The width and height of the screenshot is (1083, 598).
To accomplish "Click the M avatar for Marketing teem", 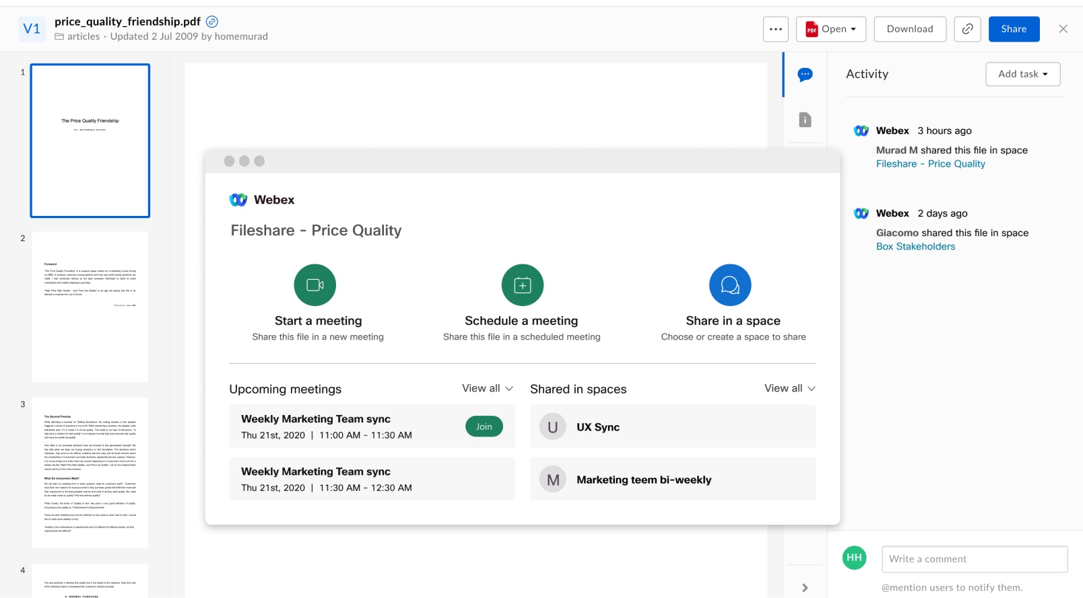I will point(553,480).
